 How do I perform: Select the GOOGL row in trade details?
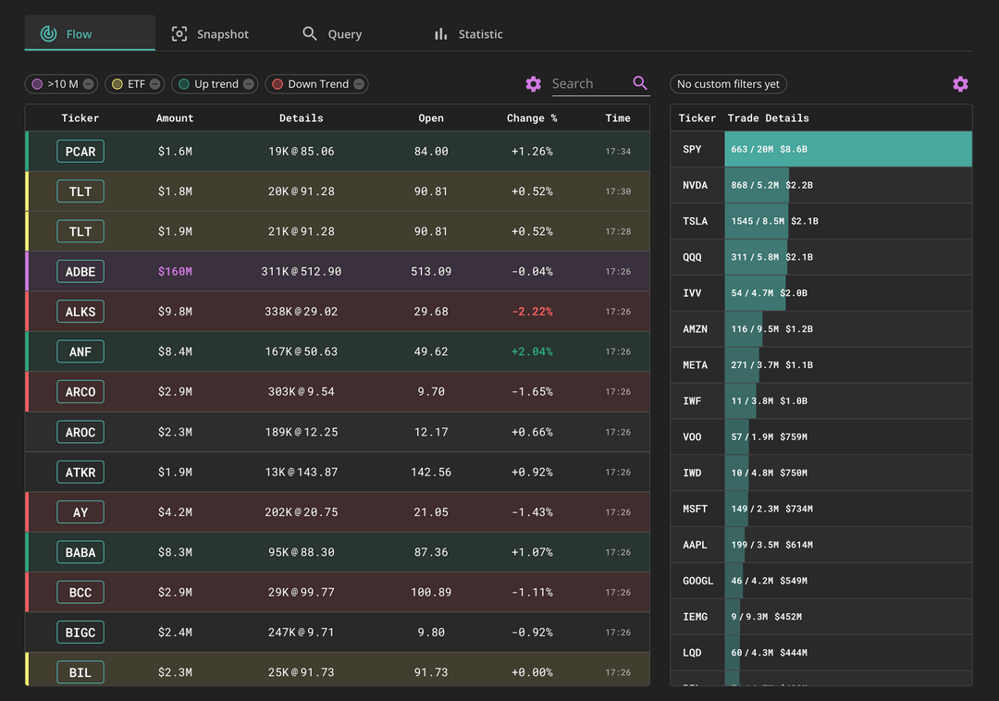[x=821, y=581]
